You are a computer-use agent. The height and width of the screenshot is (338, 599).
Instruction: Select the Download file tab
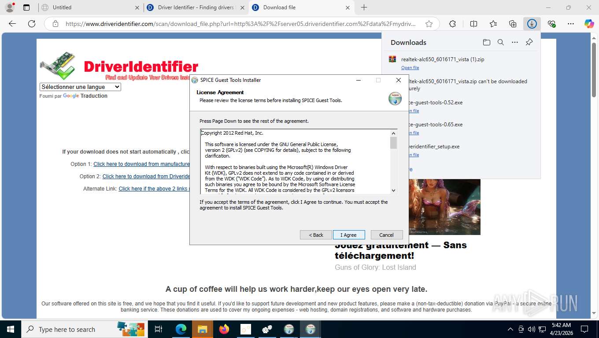301,7
